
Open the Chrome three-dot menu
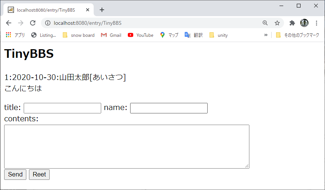(x=316, y=23)
